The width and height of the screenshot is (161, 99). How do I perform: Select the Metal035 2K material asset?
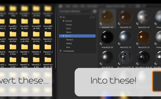click(x=144, y=39)
